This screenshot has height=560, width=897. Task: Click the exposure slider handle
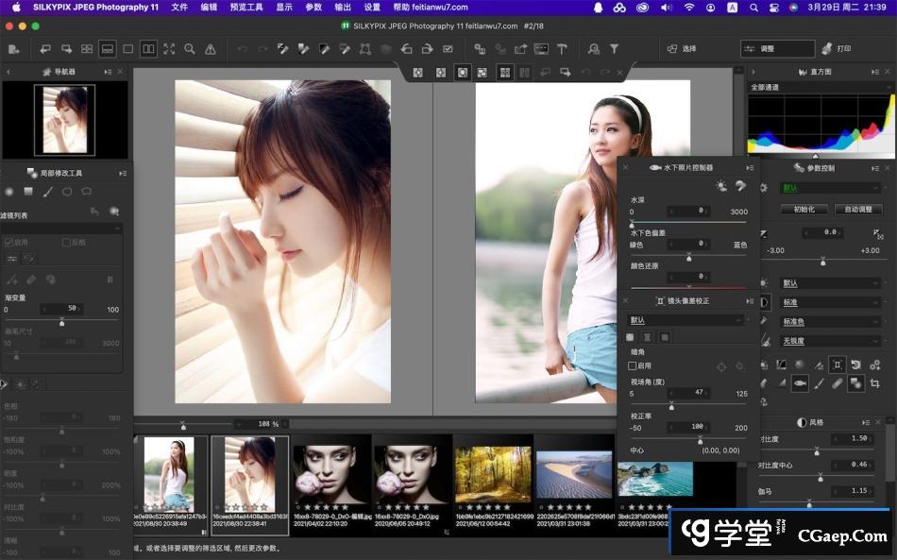click(x=822, y=262)
